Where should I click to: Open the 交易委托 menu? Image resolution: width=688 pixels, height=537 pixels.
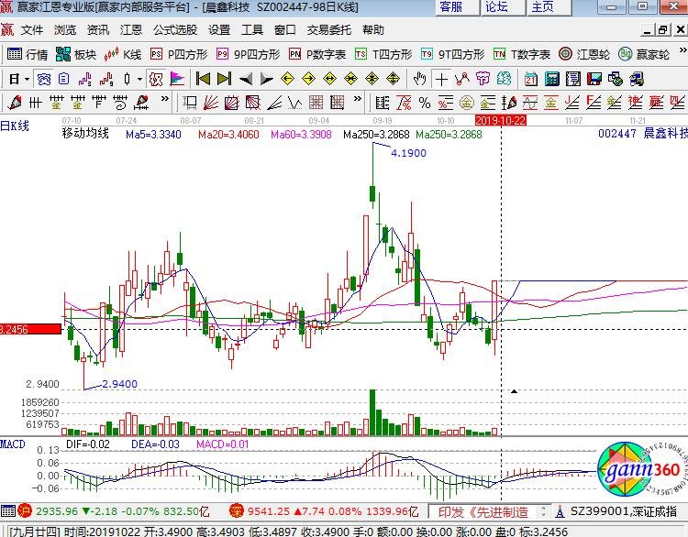pos(329,30)
